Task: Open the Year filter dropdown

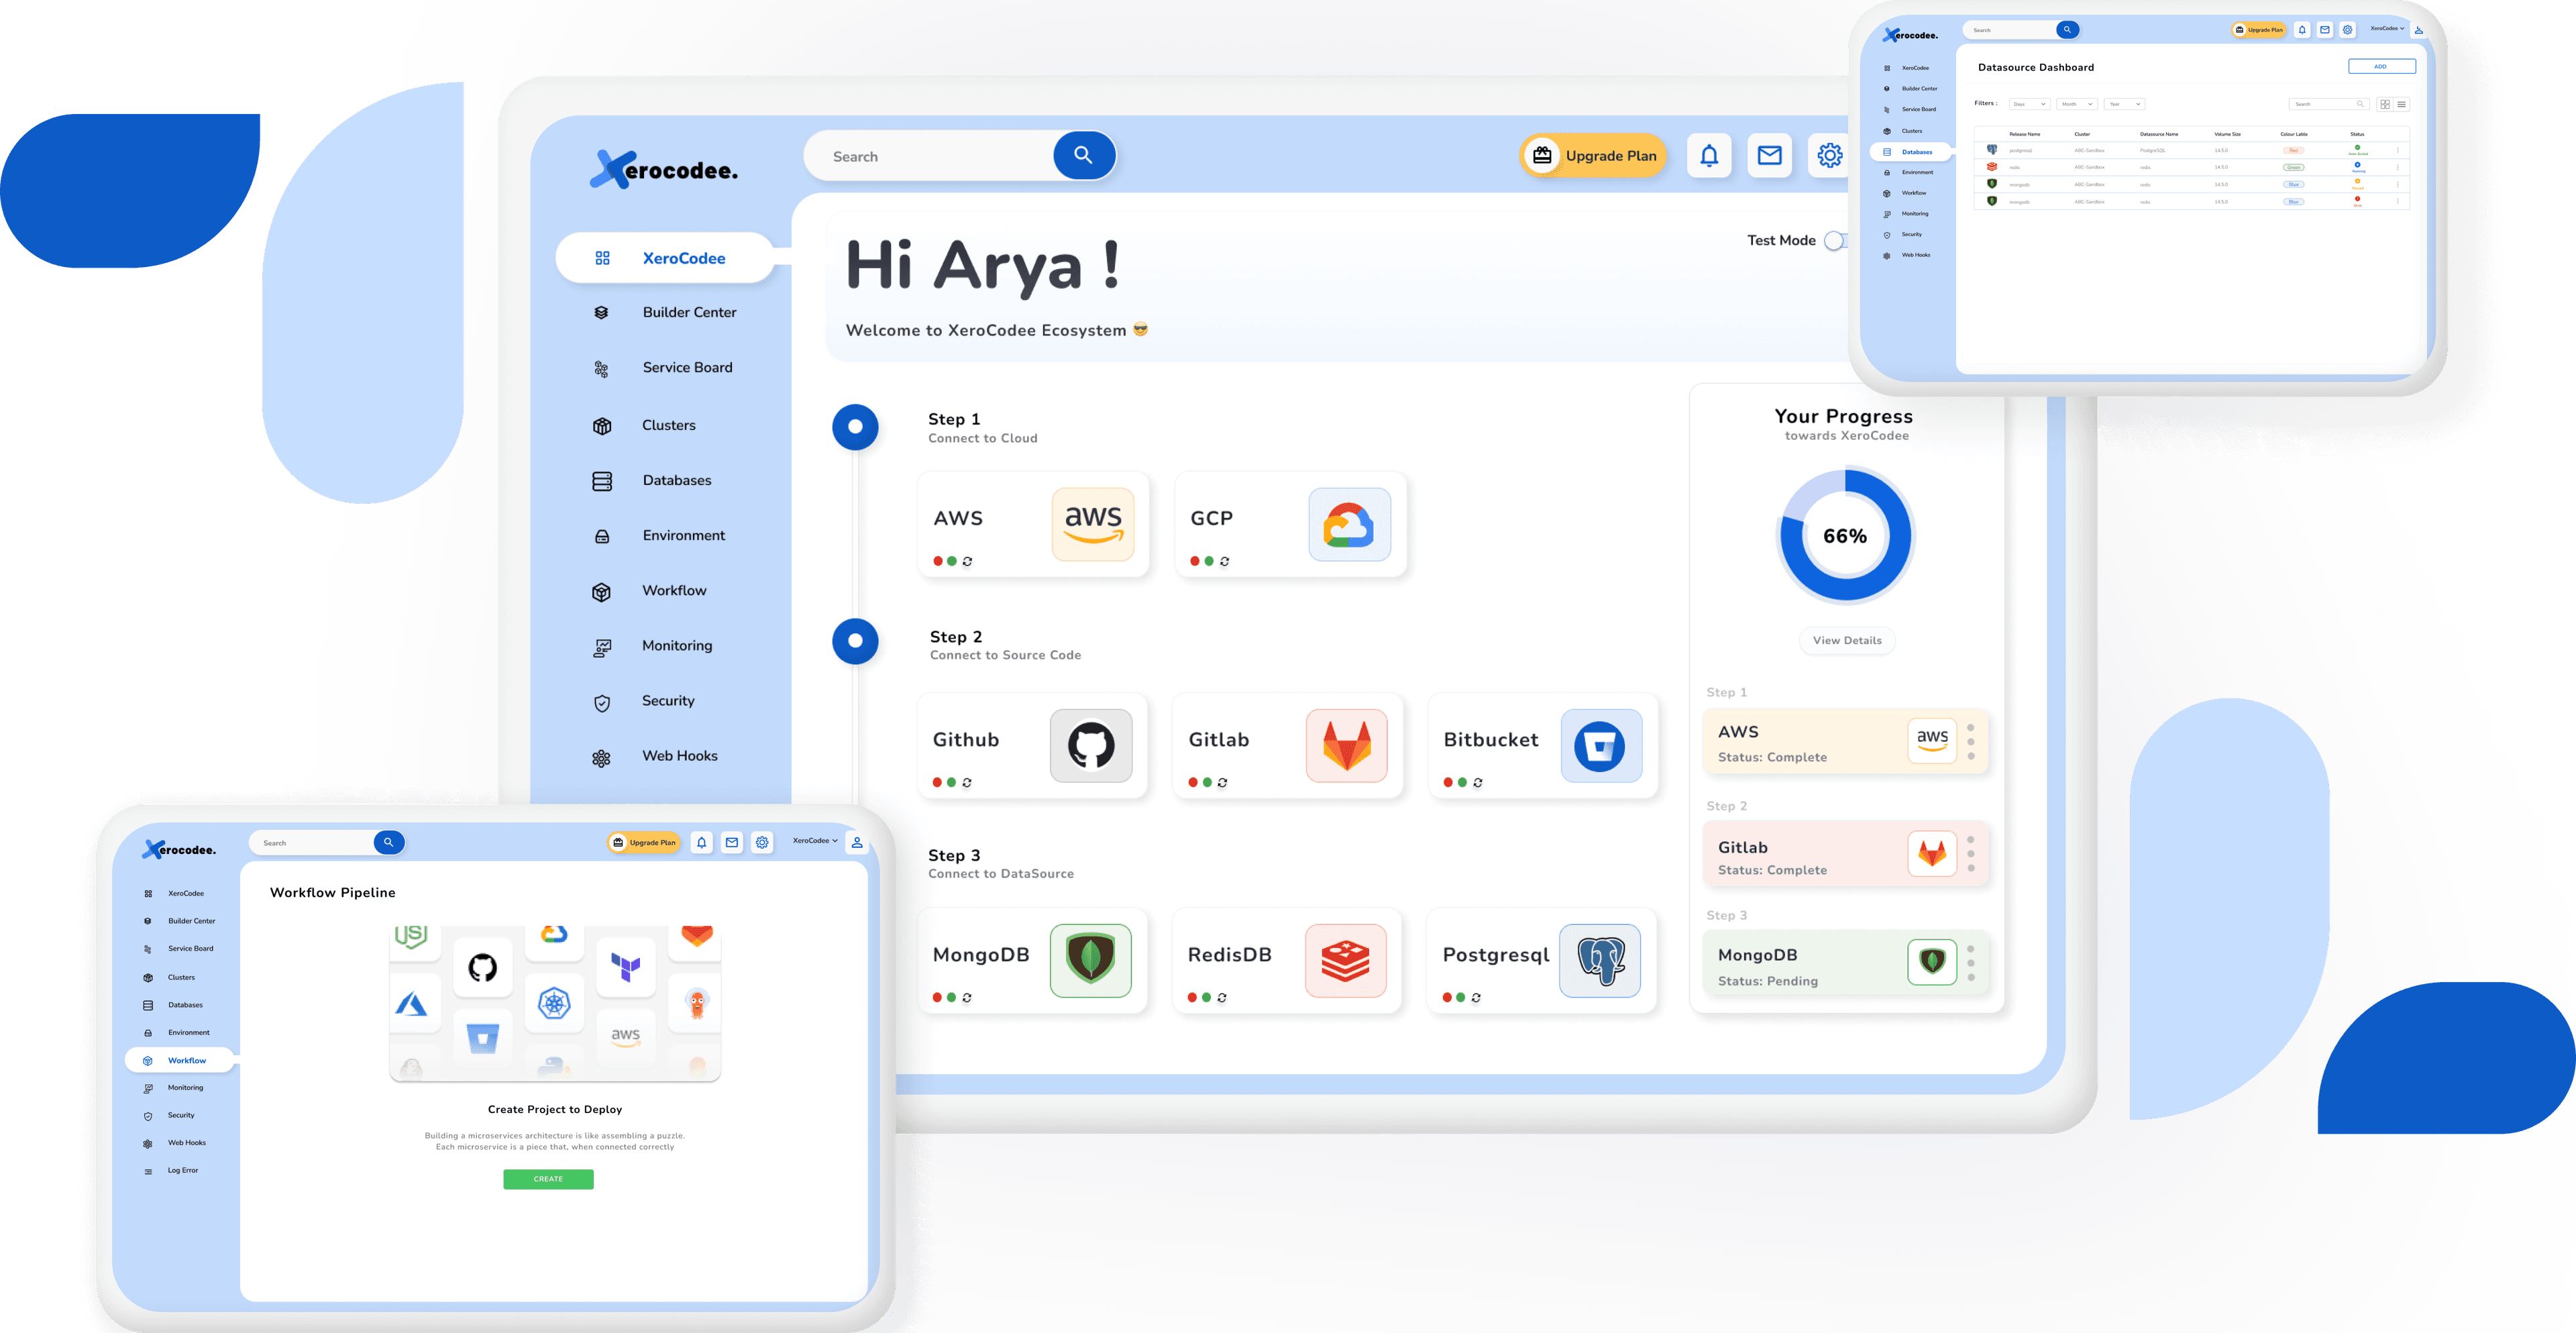Action: (x=2124, y=104)
